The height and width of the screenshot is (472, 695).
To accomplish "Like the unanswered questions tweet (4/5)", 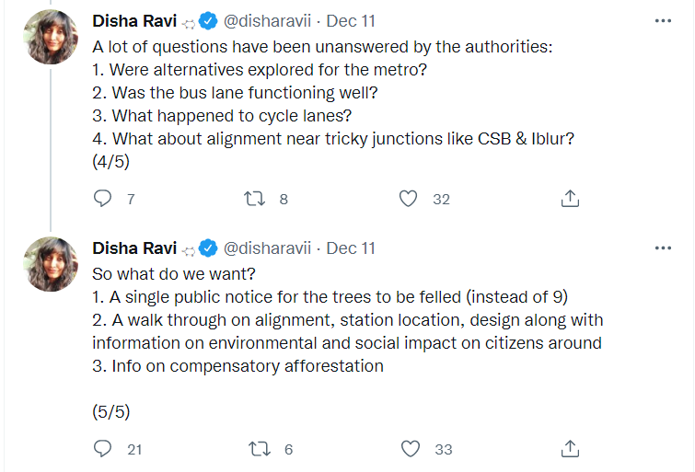I will coord(411,198).
